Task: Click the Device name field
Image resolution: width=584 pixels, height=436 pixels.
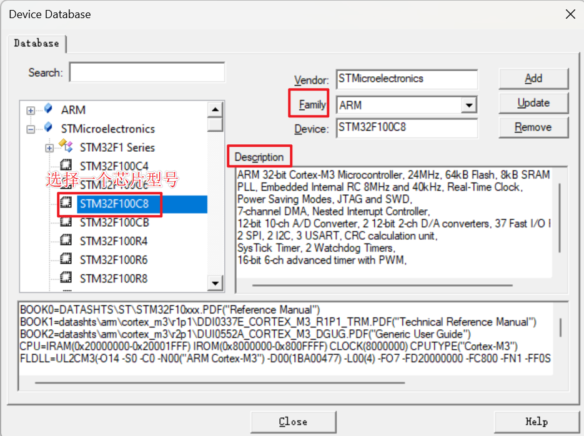Action: coord(407,128)
